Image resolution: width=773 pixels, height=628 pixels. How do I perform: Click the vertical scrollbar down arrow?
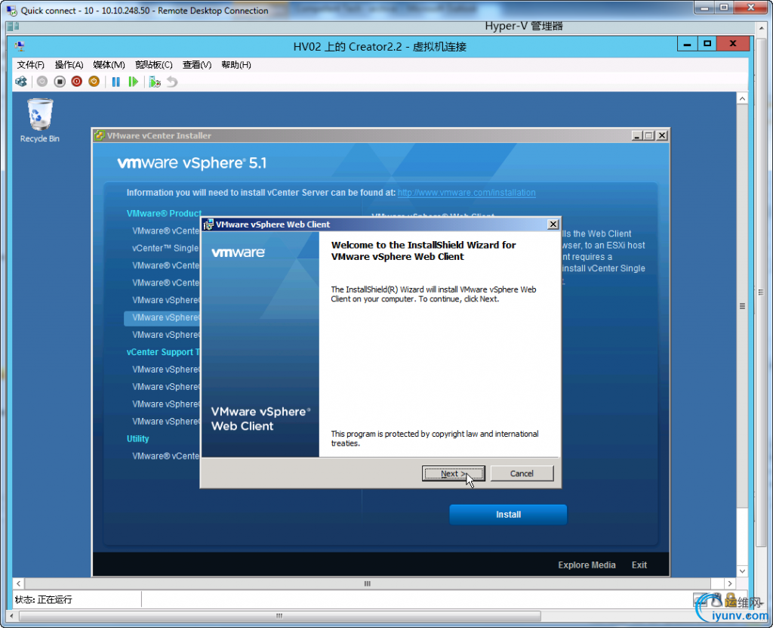[743, 571]
